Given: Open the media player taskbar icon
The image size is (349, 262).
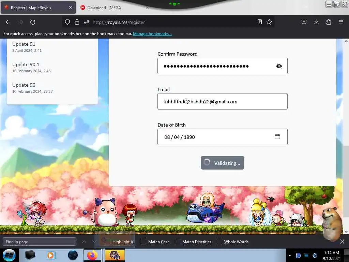Looking at the screenshot, I should (x=50, y=255).
